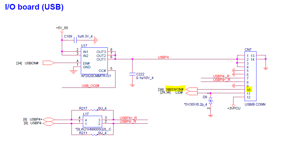This screenshot has width=282, height=144.
Task: Select USBP4+_R label near CN7
Action: 222,80
